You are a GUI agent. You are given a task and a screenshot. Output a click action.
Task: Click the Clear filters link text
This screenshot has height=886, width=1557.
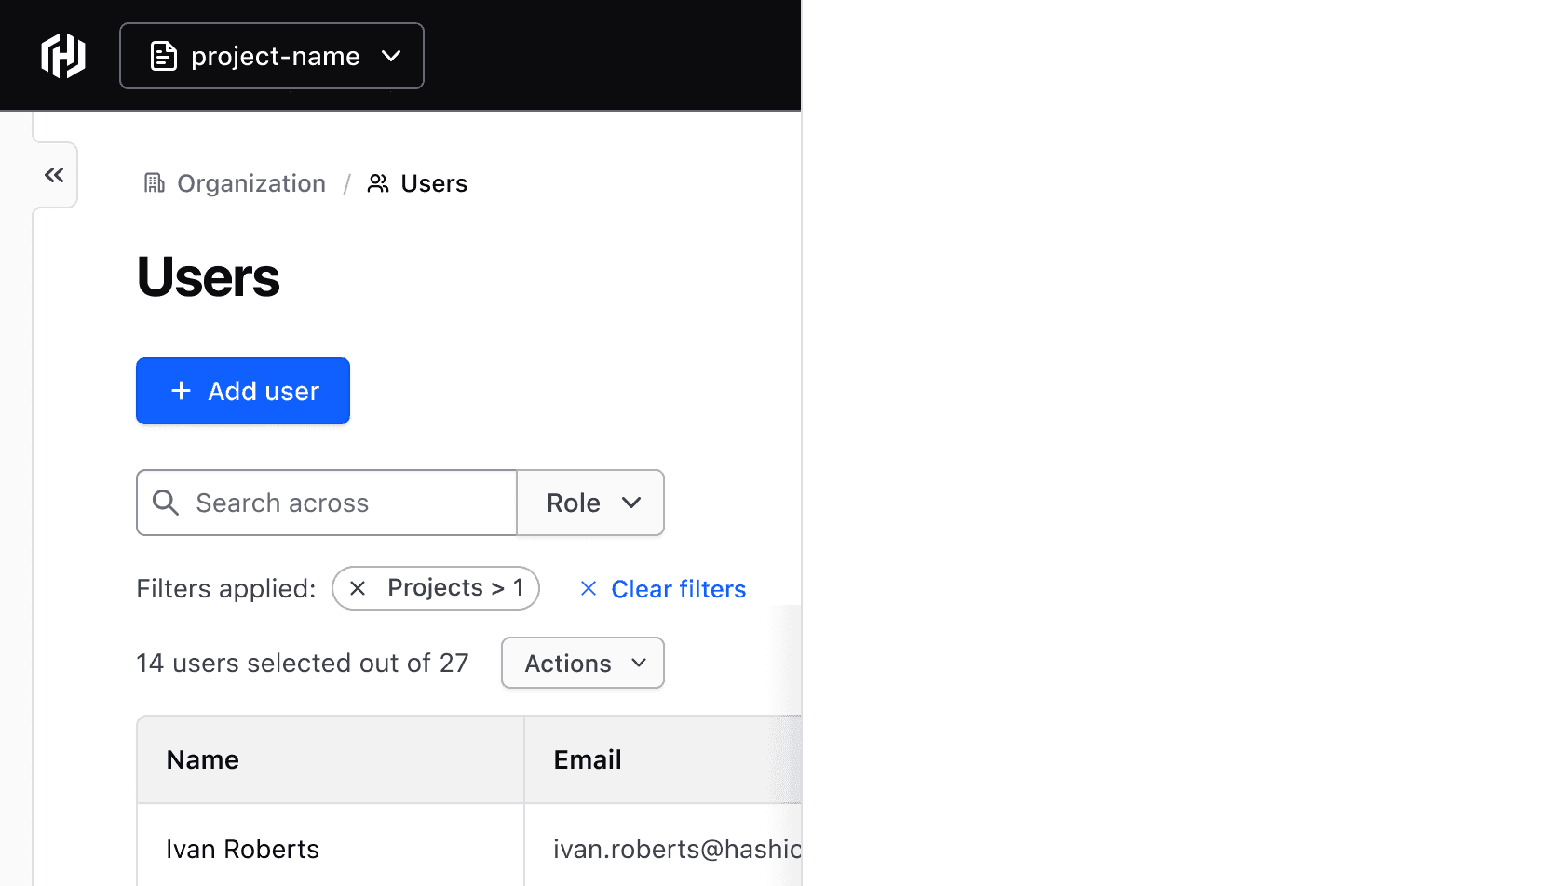[678, 589]
